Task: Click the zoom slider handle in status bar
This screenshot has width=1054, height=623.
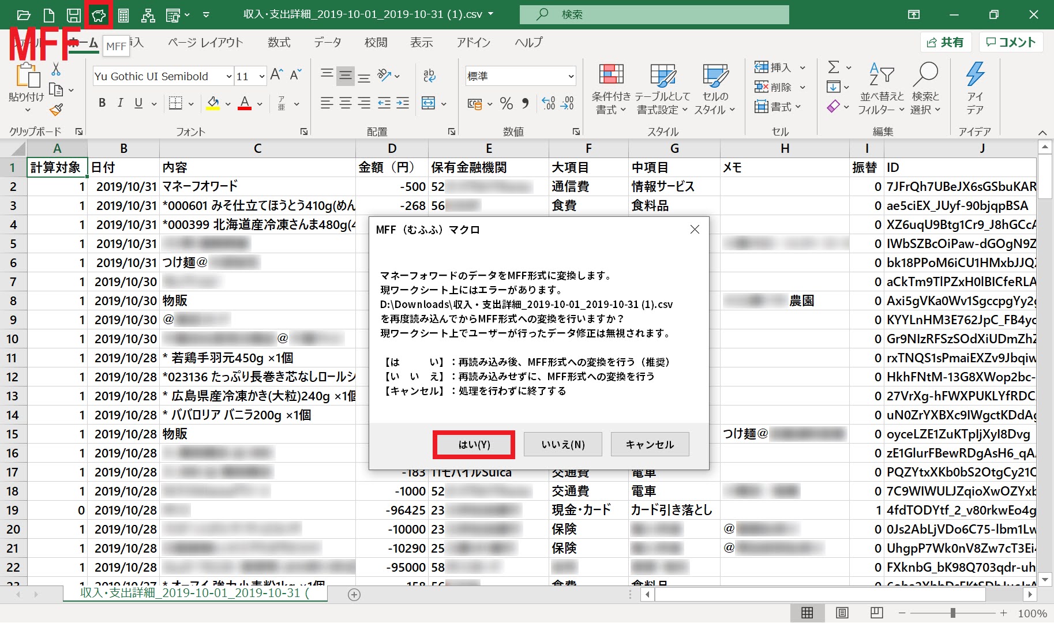Action: click(x=953, y=613)
